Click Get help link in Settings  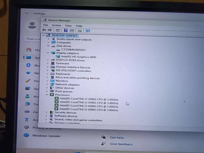117,137
